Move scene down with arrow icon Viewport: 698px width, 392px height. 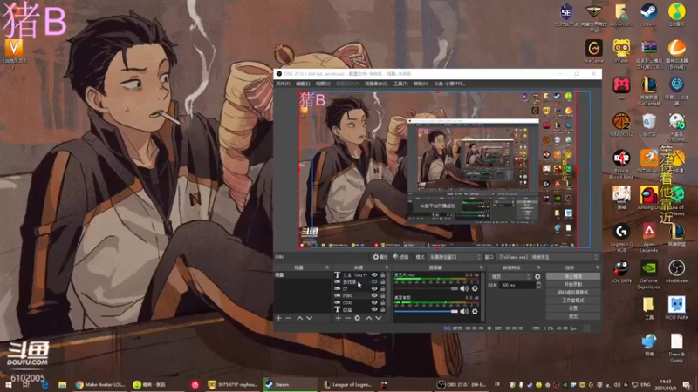click(310, 318)
